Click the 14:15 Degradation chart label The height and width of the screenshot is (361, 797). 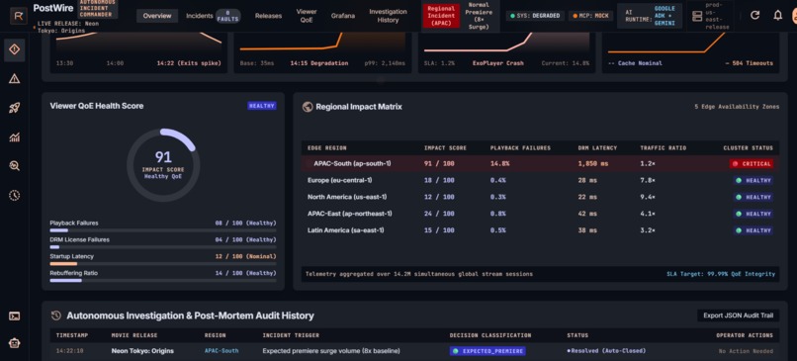(x=319, y=63)
